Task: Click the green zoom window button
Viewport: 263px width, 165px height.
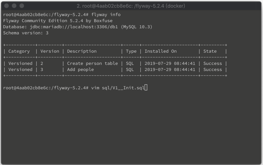Action: pyautogui.click(x=22, y=6)
